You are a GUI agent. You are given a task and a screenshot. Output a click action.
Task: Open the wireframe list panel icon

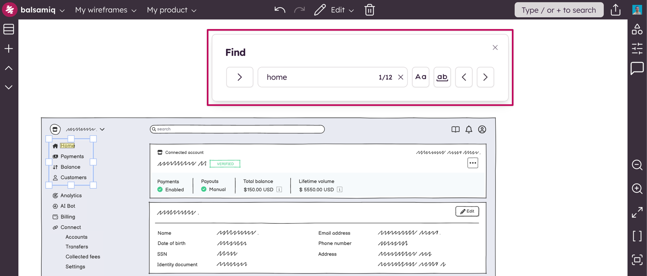pyautogui.click(x=9, y=29)
